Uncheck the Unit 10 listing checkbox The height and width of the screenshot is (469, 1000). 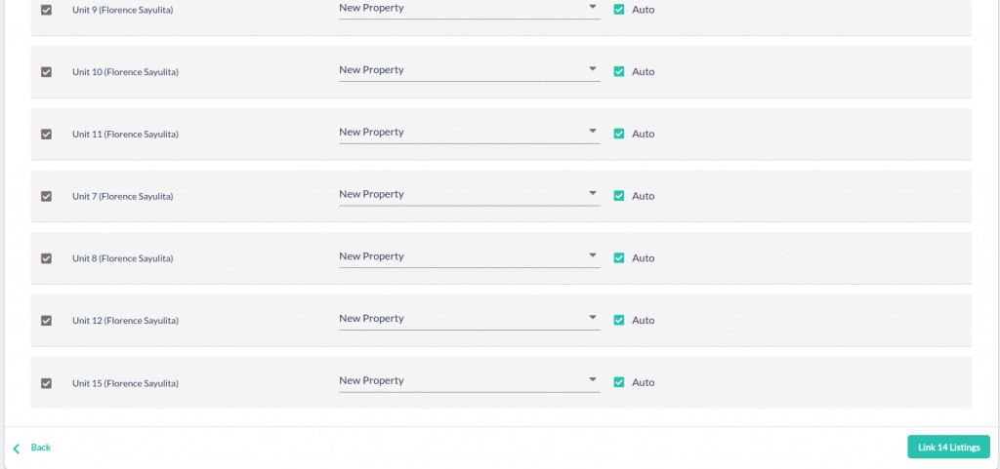coord(46,72)
